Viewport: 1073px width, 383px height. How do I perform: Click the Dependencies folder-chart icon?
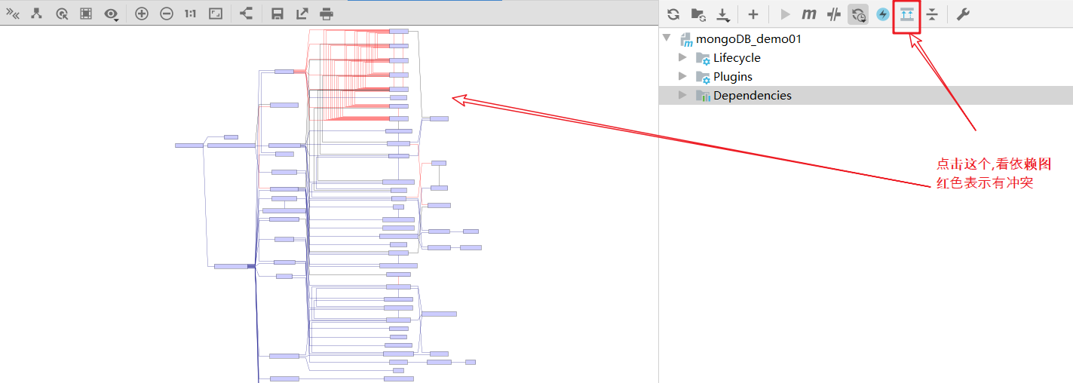click(703, 96)
